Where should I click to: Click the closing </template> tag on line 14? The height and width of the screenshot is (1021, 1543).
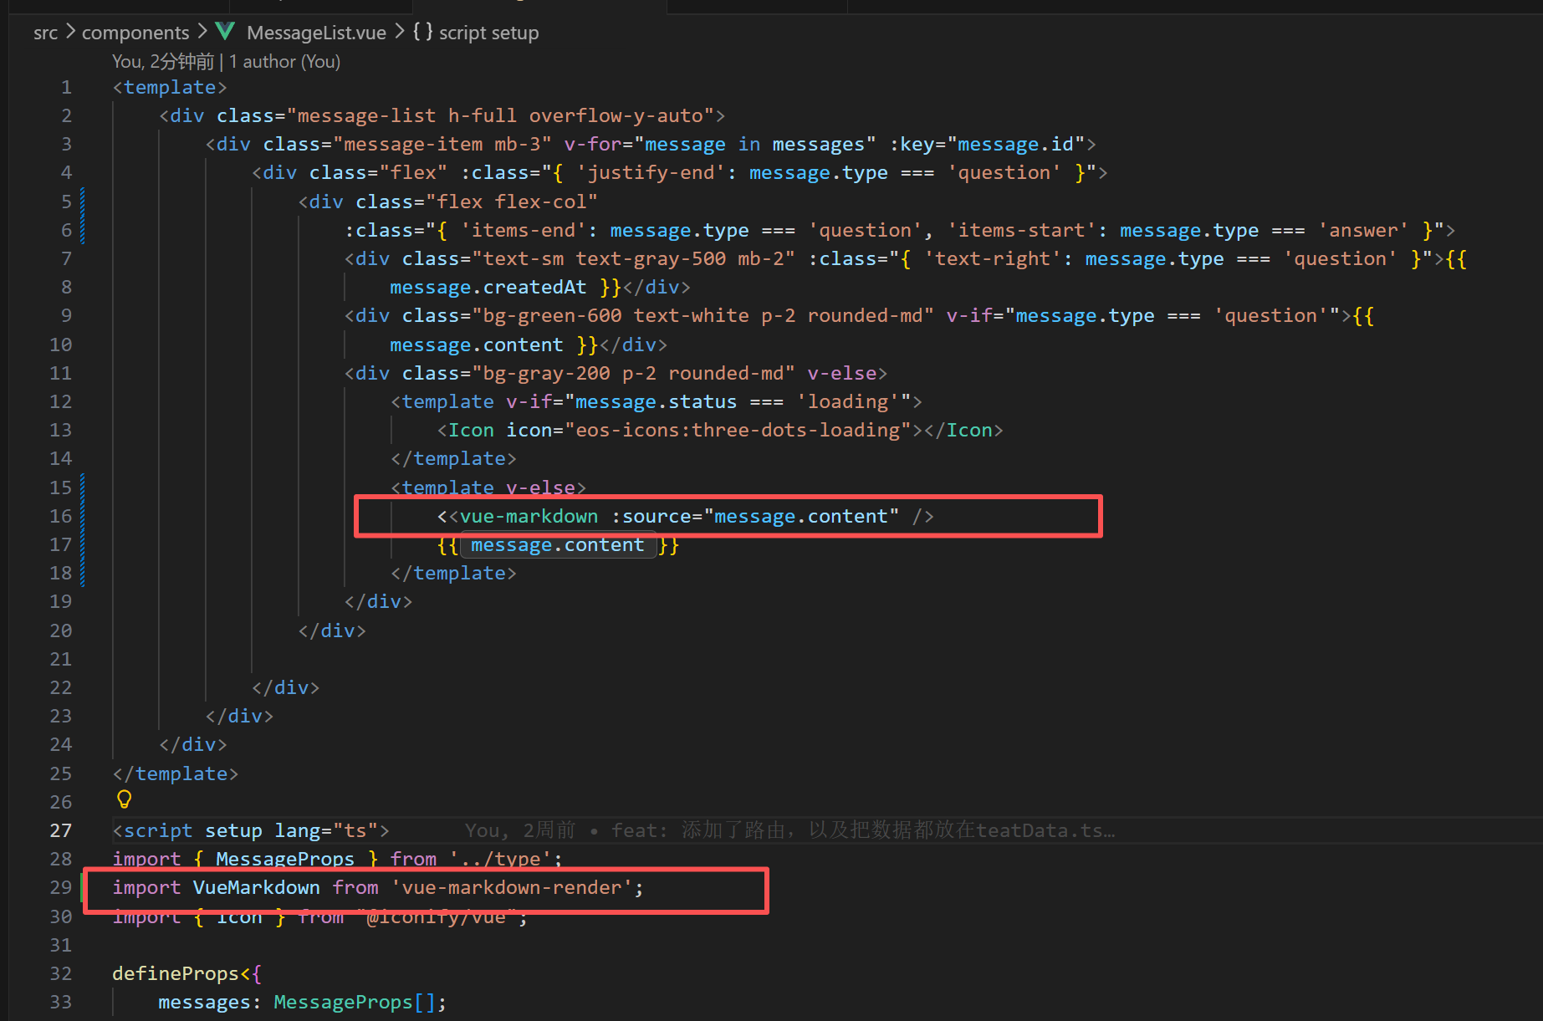click(453, 458)
